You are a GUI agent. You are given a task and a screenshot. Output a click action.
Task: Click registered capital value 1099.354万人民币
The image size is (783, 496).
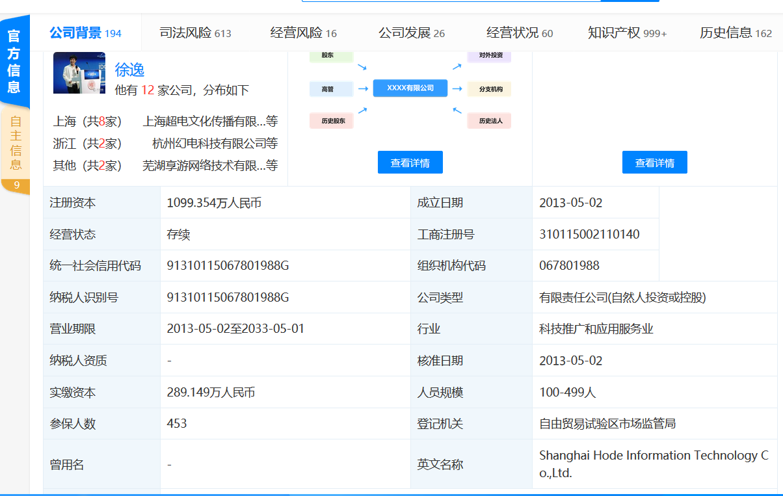pyautogui.click(x=214, y=203)
